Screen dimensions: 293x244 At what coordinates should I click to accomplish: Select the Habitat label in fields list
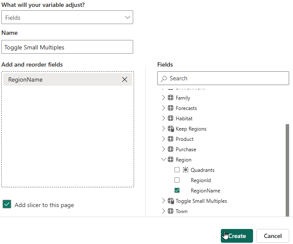(x=184, y=119)
